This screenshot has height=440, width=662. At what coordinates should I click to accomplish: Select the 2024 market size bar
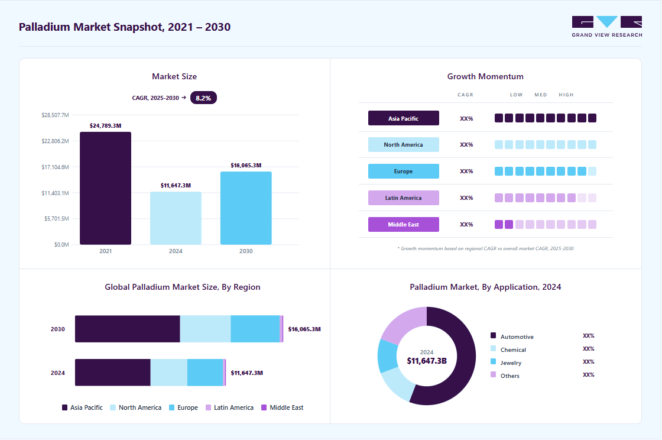coord(176,218)
